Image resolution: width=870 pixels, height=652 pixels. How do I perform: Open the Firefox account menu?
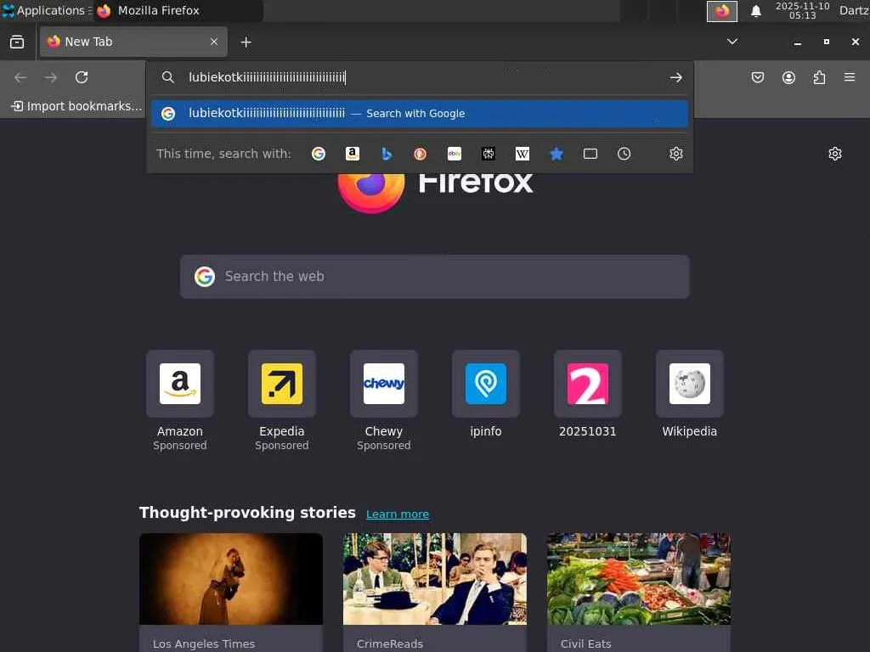788,77
